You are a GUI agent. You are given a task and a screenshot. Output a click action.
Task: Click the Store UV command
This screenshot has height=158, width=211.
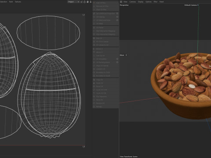click(x=105, y=100)
